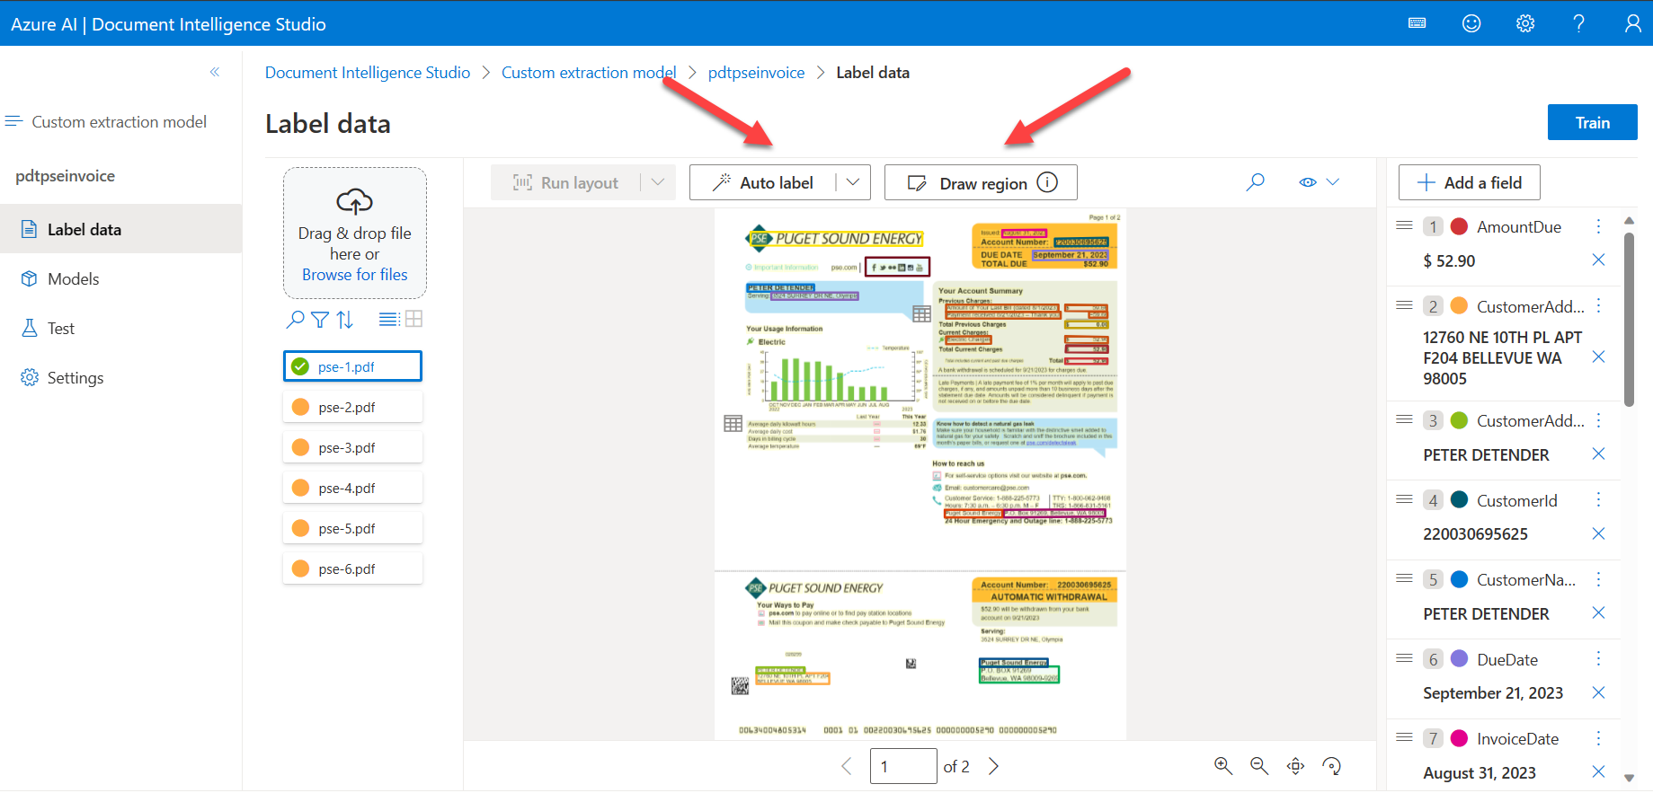Open the Custom extraction model breadcrumb

tap(589, 73)
